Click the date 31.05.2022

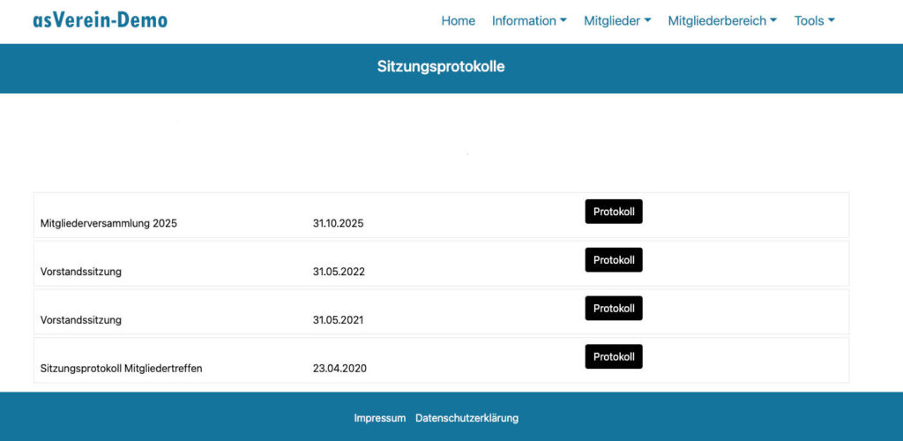click(x=339, y=272)
